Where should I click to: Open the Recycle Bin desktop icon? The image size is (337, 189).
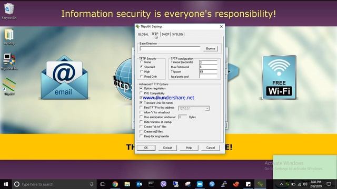(x=9, y=11)
